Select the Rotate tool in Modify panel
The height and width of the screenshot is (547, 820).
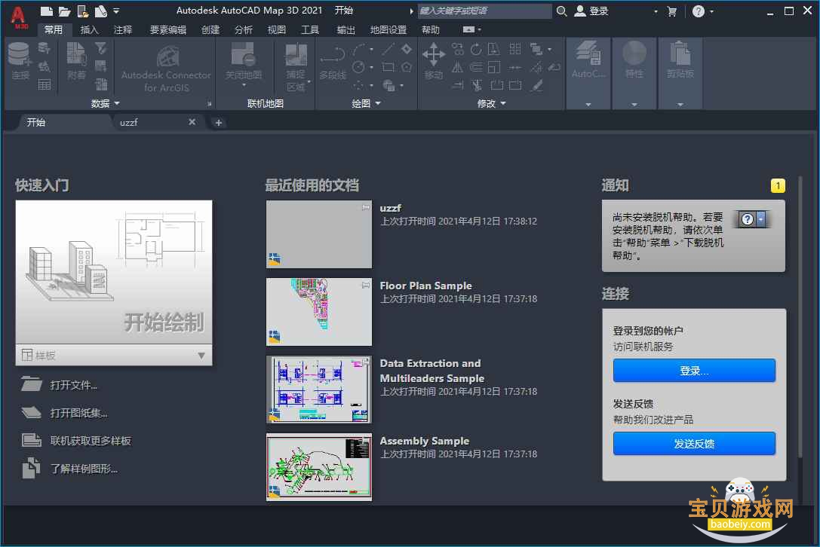pos(476,49)
